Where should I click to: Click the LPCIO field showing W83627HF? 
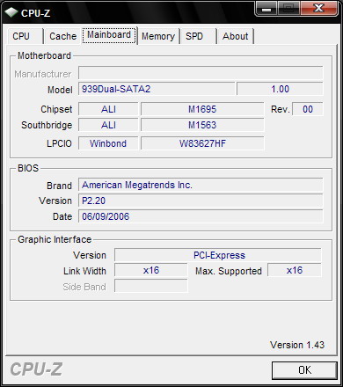coord(202,143)
